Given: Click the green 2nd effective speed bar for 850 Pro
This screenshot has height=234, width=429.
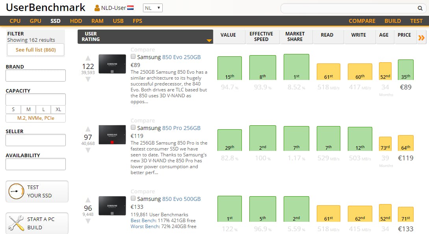Looking at the screenshot, I should [263, 138].
